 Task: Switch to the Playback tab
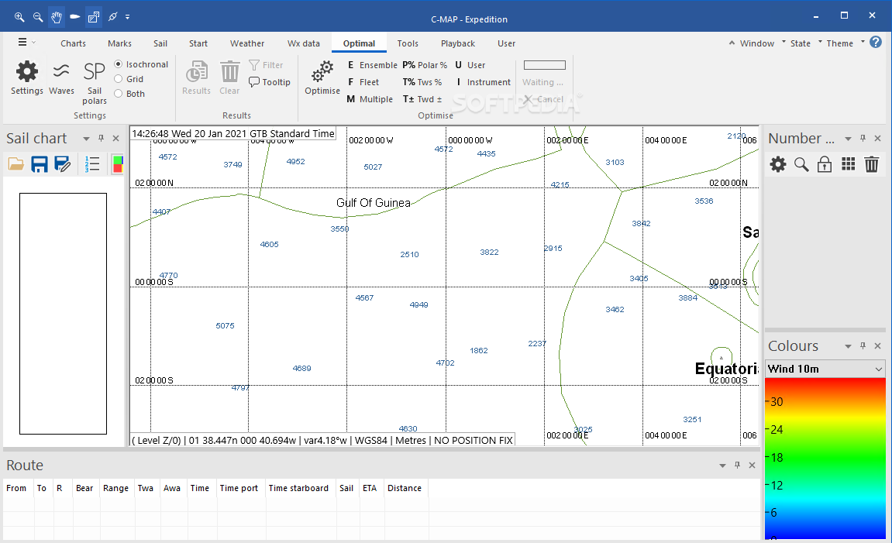[457, 43]
